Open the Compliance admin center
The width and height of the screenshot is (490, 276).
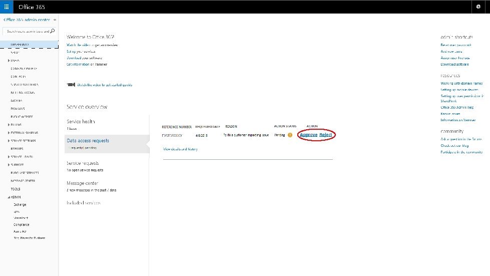[x=21, y=225]
